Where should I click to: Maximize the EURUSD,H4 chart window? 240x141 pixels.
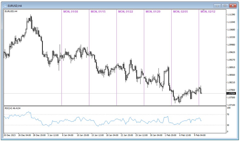[x=225, y=6]
